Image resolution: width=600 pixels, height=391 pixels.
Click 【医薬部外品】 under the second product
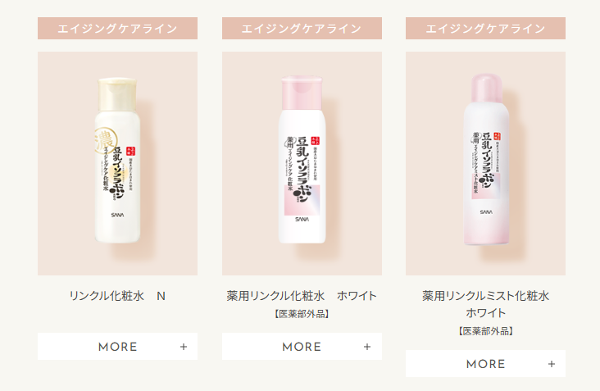[302, 314]
